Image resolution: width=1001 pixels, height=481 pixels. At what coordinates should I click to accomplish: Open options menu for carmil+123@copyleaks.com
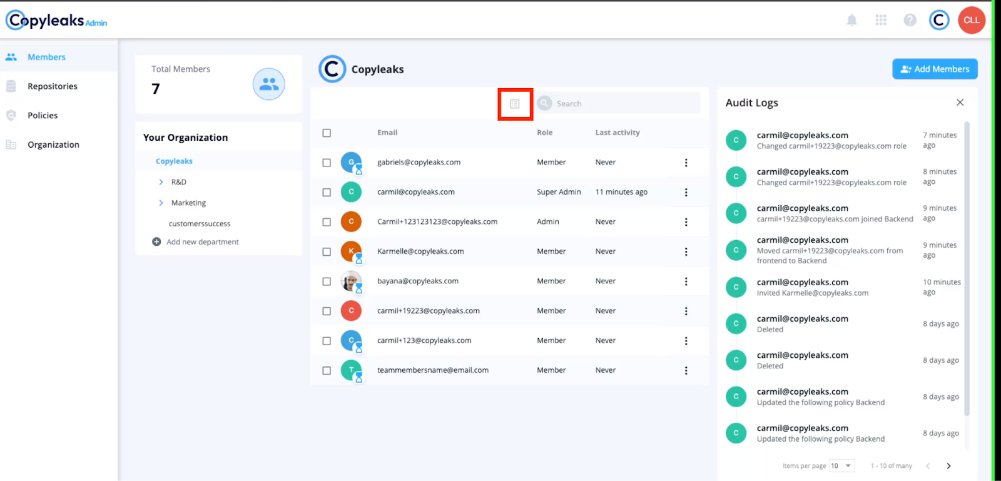pos(686,341)
